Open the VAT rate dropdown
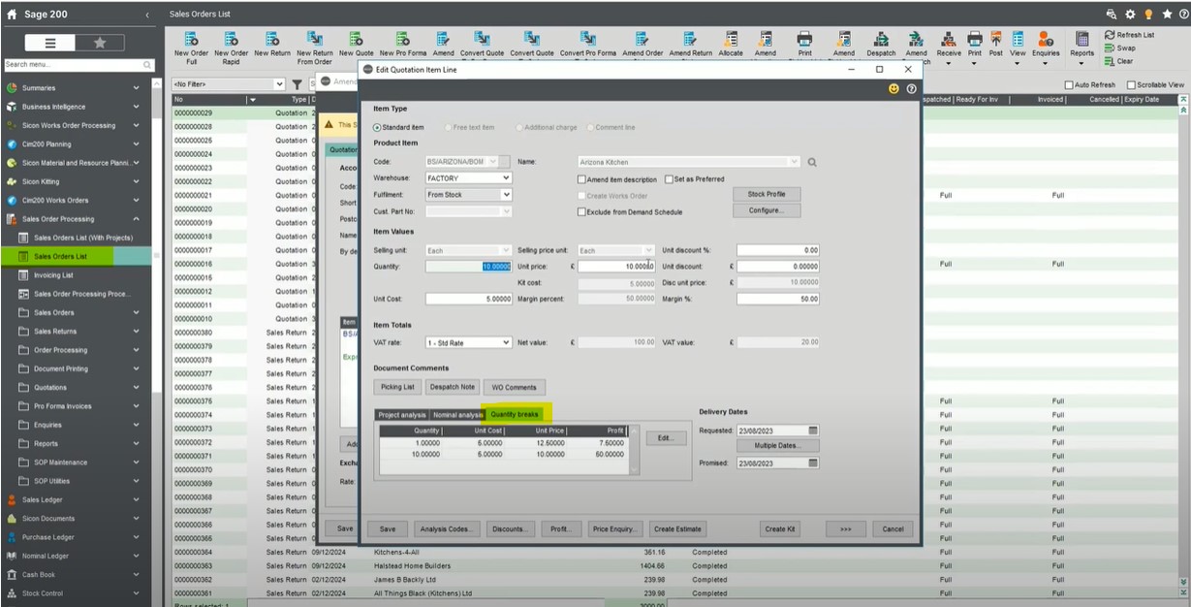The image size is (1191, 607). click(x=506, y=342)
